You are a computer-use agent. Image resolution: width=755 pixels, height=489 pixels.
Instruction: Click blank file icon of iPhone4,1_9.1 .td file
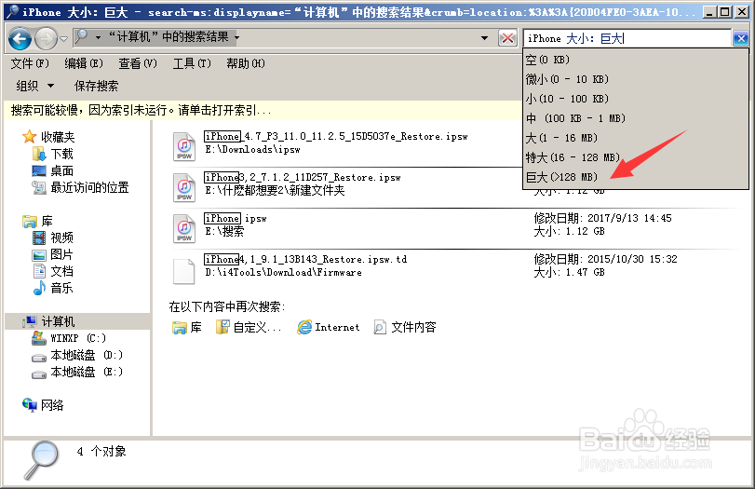click(x=184, y=271)
